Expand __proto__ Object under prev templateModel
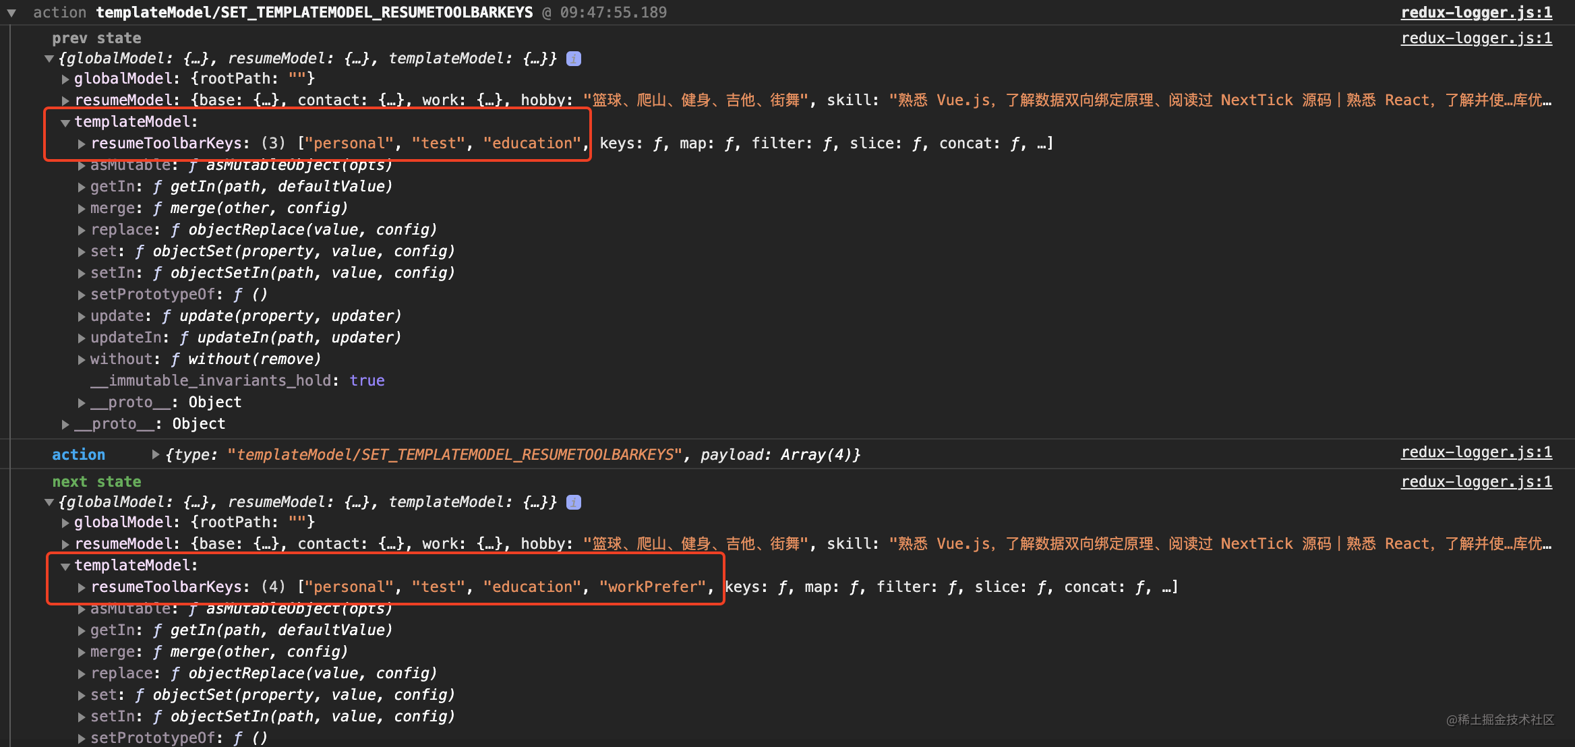1575x747 pixels. tap(82, 402)
